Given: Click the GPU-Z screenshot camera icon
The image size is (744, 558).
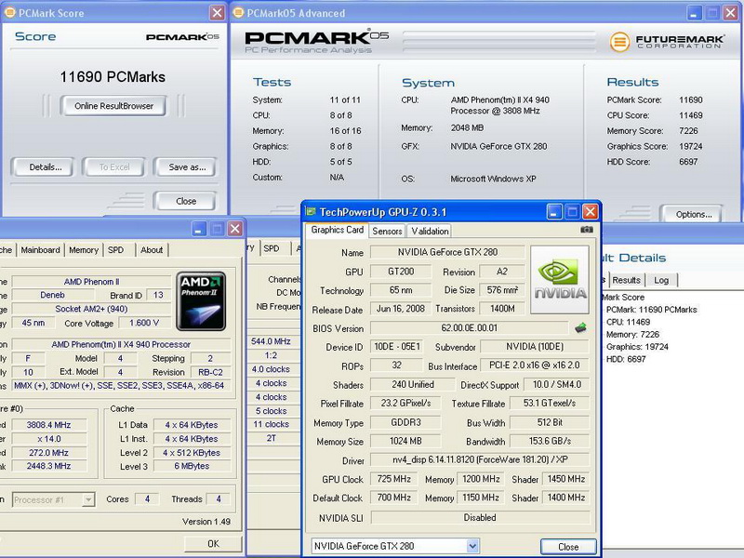Looking at the screenshot, I should (x=587, y=230).
